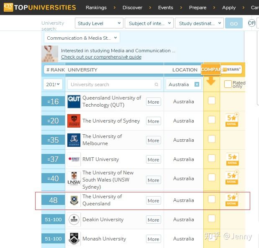259x248 pixels.
Task: Open the Prepare menu
Action: 198,8
